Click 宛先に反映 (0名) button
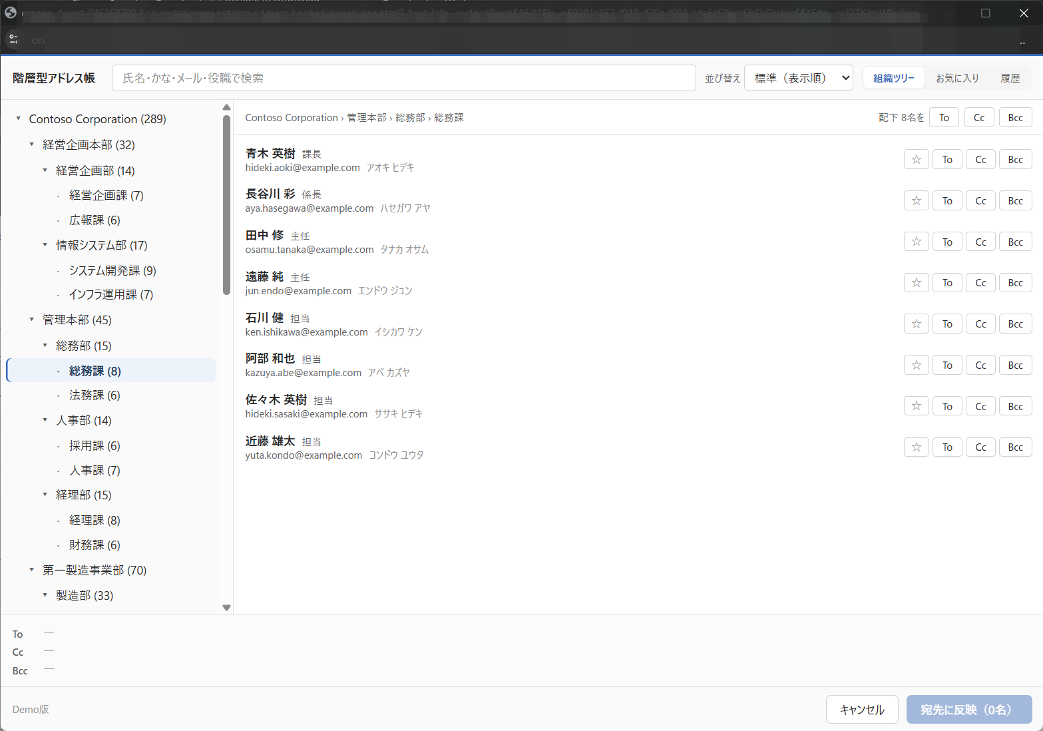 coord(969,710)
